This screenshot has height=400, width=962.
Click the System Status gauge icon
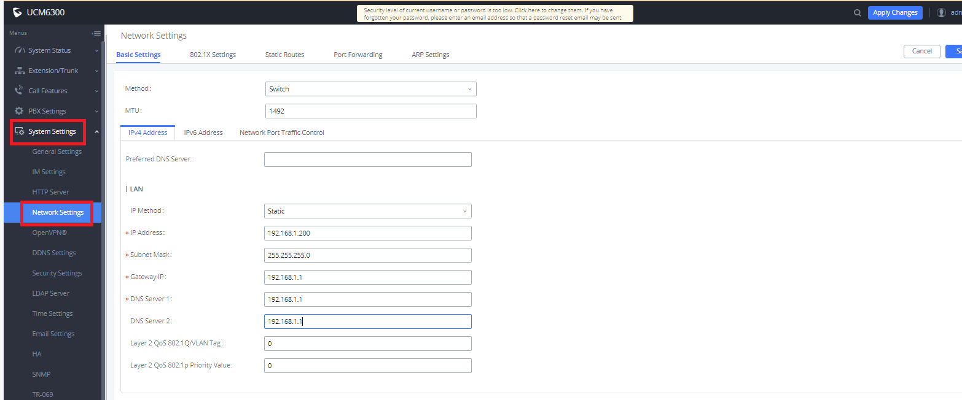pos(20,50)
